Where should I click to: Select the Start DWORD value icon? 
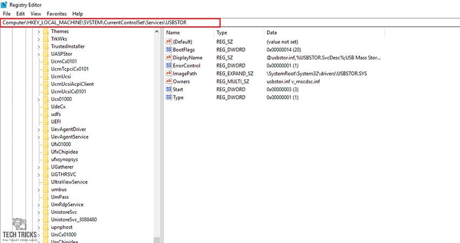[x=168, y=89]
